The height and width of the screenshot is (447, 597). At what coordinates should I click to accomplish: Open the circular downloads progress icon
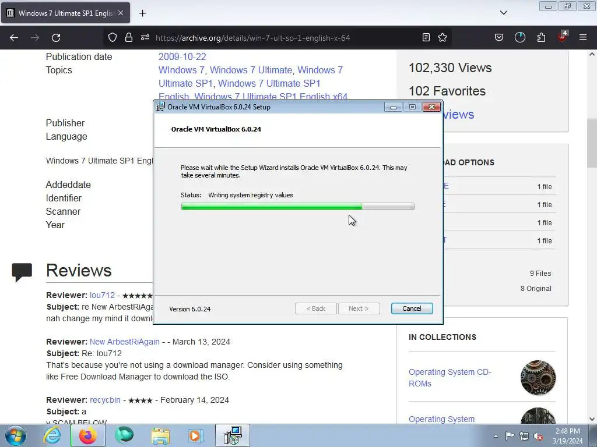519,37
